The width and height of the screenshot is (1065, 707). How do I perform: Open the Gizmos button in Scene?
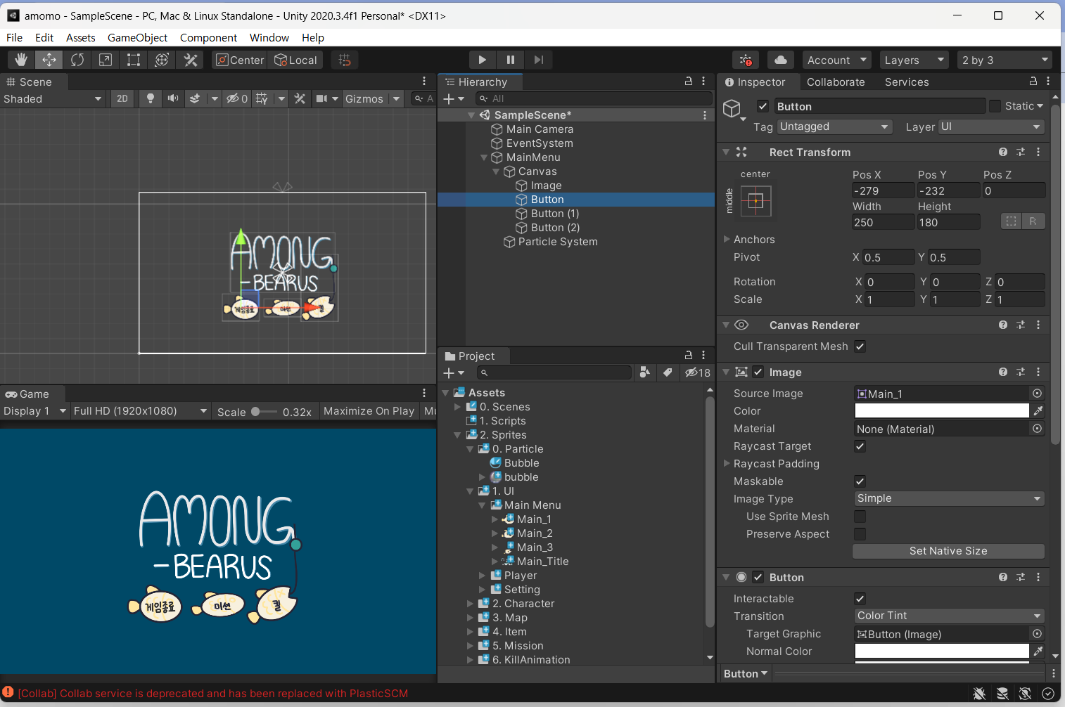364,98
